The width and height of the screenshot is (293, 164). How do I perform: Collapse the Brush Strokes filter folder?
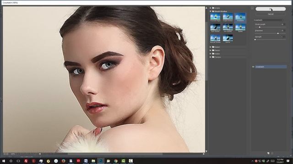pyautogui.click(x=210, y=11)
